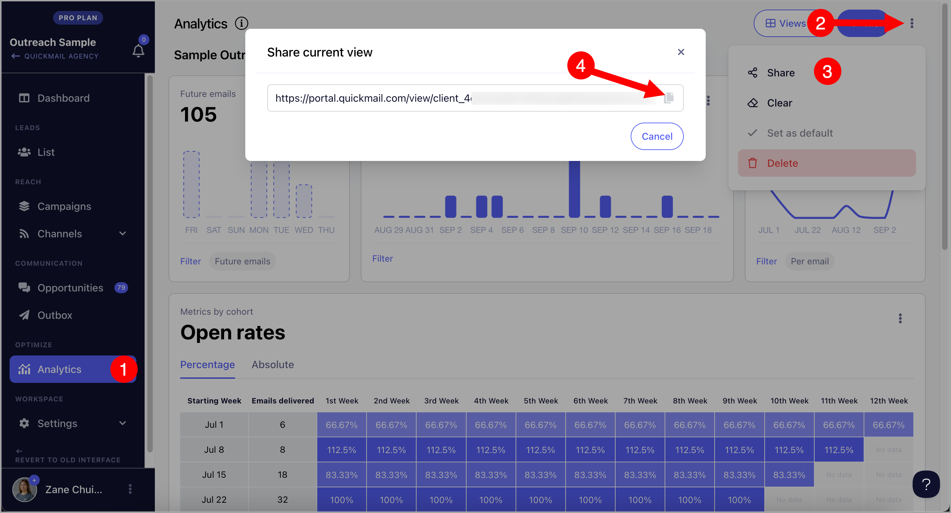Screen dimensions: 951x513
Task: Open user options beside Zane Chui
Action: point(130,489)
